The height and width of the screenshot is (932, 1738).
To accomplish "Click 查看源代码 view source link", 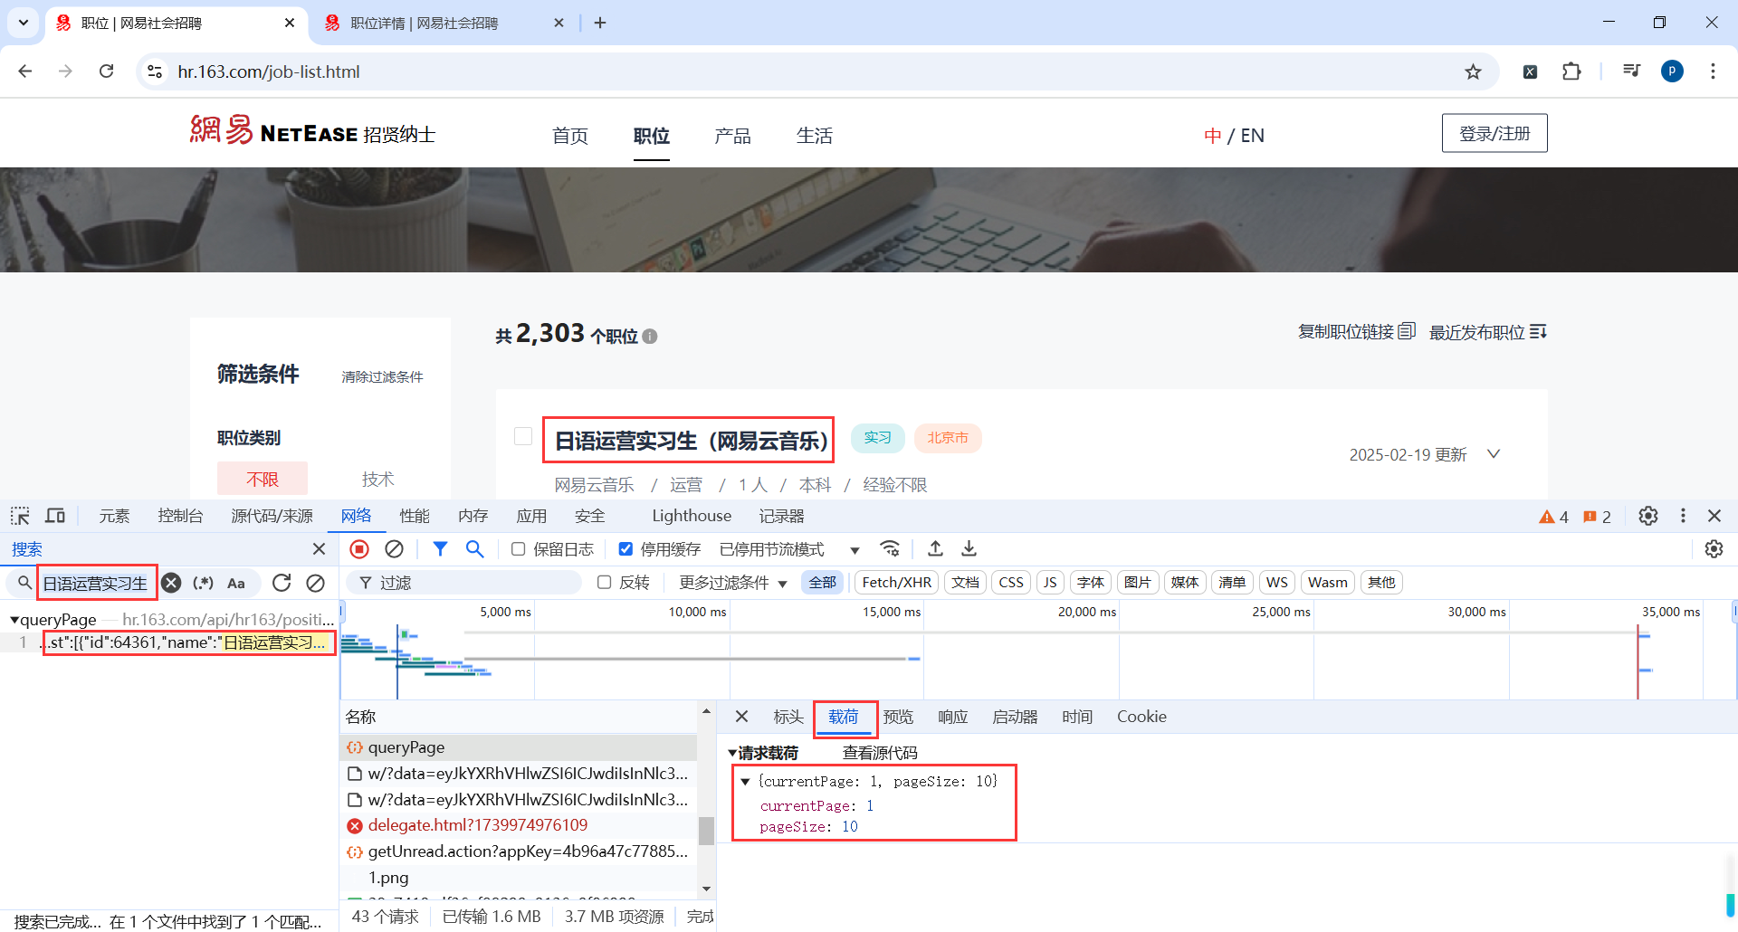I will click(880, 753).
